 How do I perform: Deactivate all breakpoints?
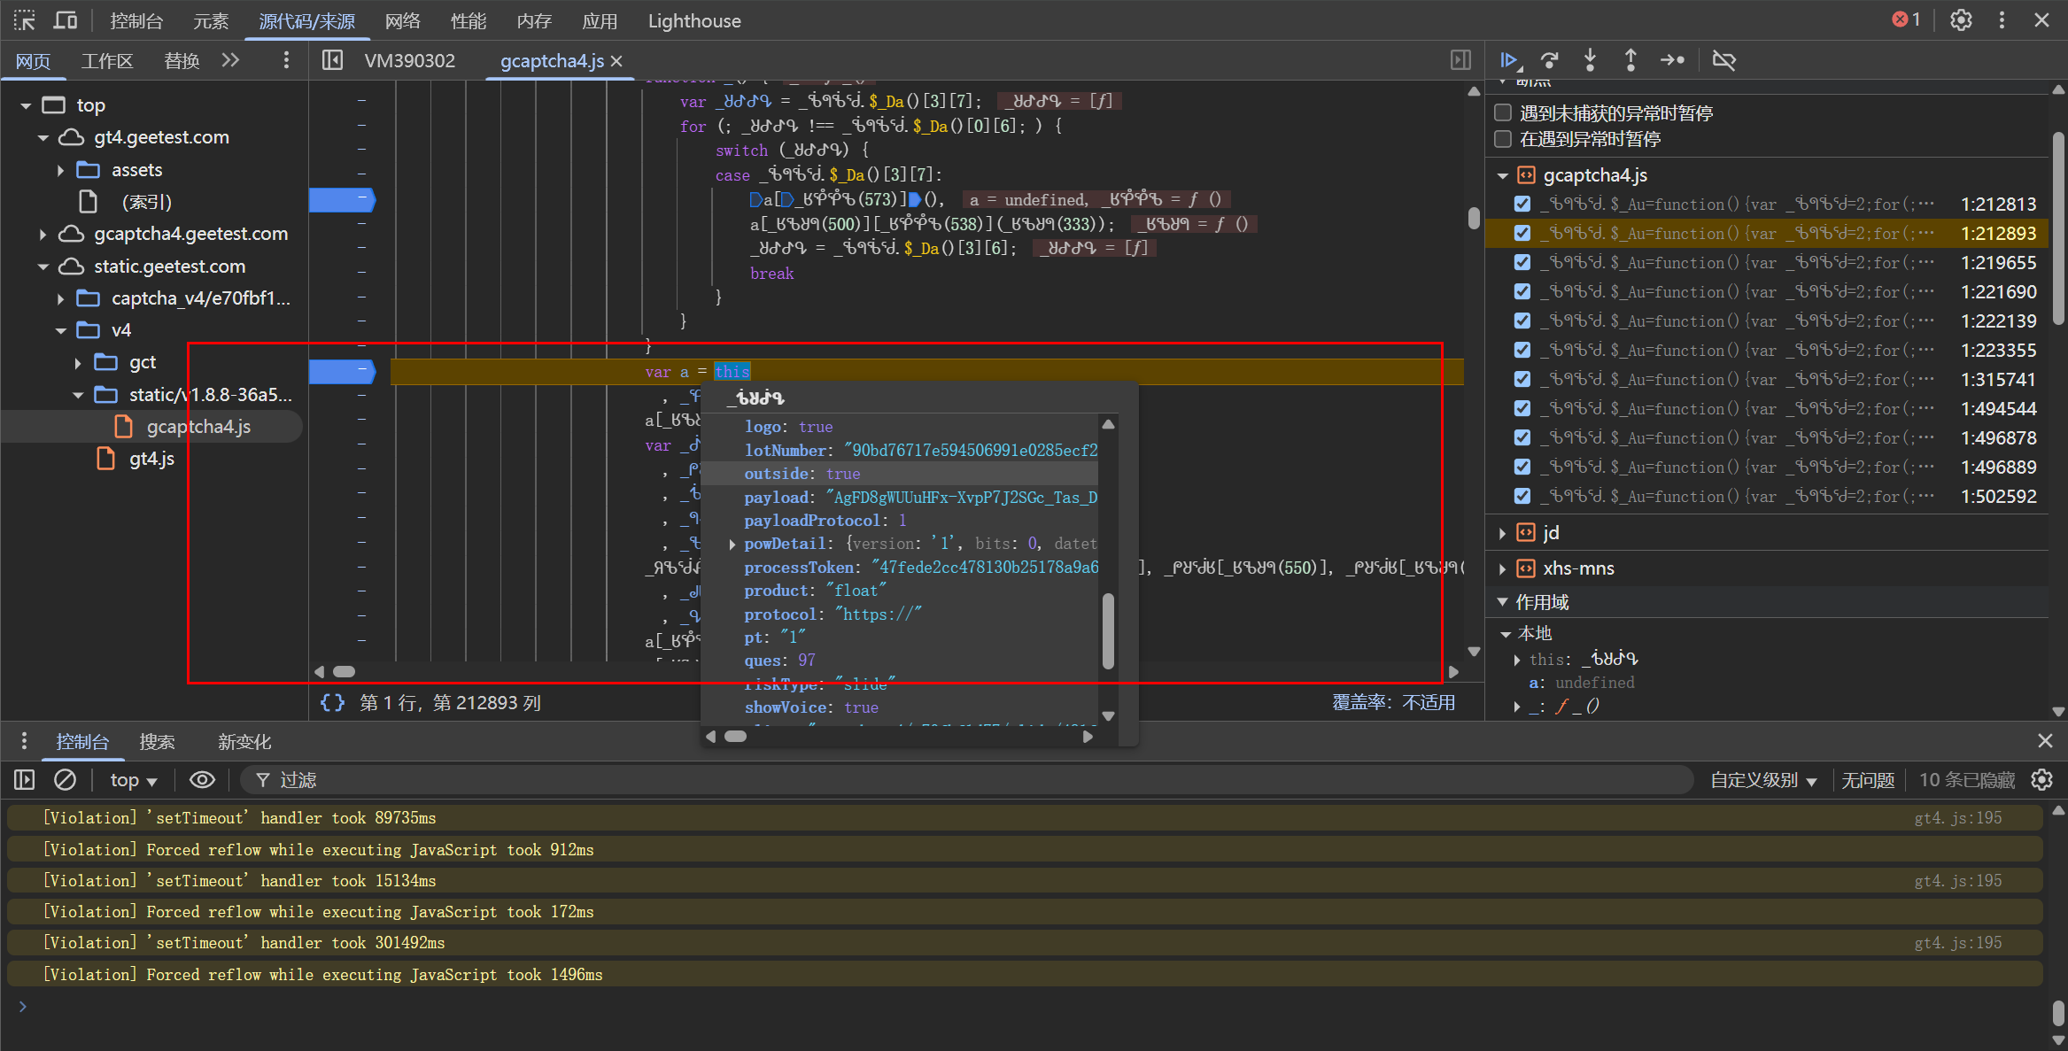1723,60
